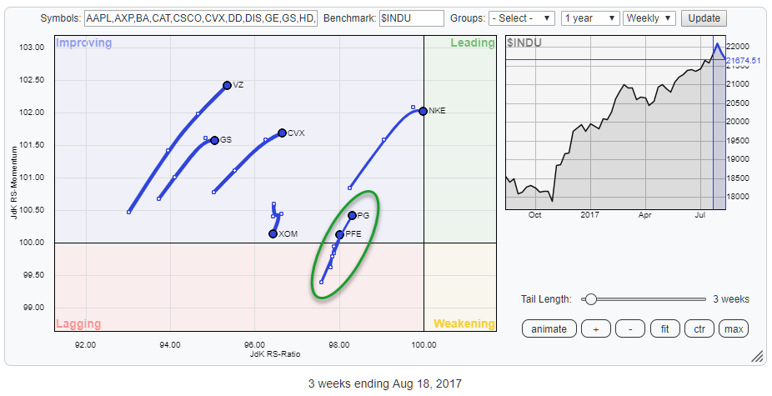Click the GS data point marker
The width and height of the screenshot is (772, 396).
[214, 140]
